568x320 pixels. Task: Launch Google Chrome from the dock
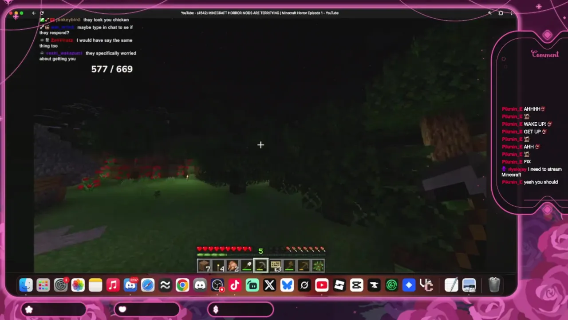point(182,285)
